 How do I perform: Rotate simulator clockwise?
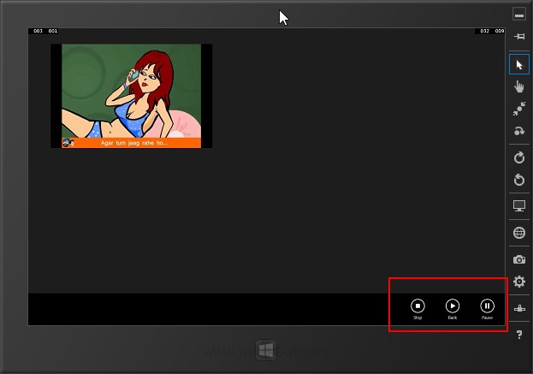[519, 157]
